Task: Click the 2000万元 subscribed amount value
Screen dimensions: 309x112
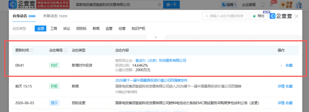Action: tap(143, 70)
